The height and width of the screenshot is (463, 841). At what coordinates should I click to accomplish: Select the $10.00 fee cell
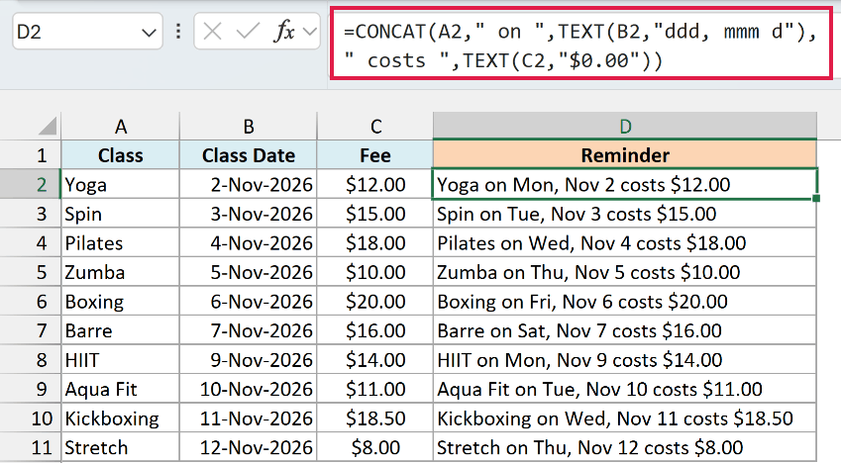click(x=374, y=272)
